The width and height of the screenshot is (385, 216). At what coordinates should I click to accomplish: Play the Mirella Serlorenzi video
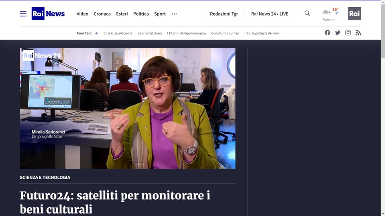[x=127, y=108]
